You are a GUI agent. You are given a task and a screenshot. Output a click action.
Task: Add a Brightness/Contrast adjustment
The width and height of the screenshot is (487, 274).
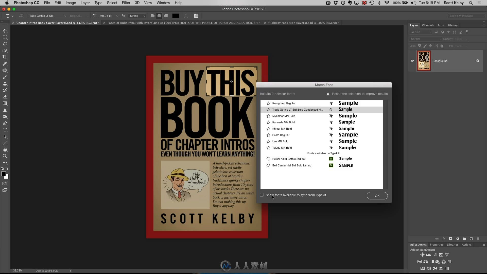pyautogui.click(x=422, y=255)
